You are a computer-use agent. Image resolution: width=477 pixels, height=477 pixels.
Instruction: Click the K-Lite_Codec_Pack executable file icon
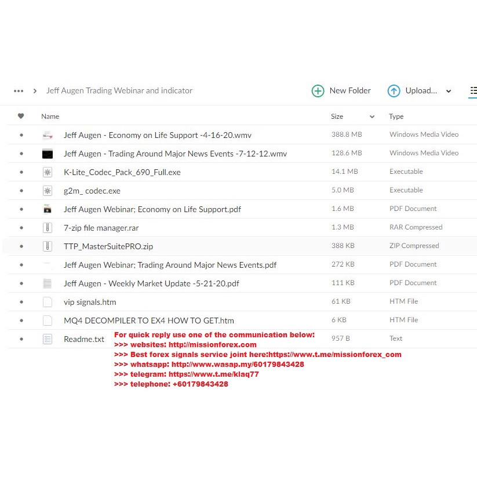(48, 172)
